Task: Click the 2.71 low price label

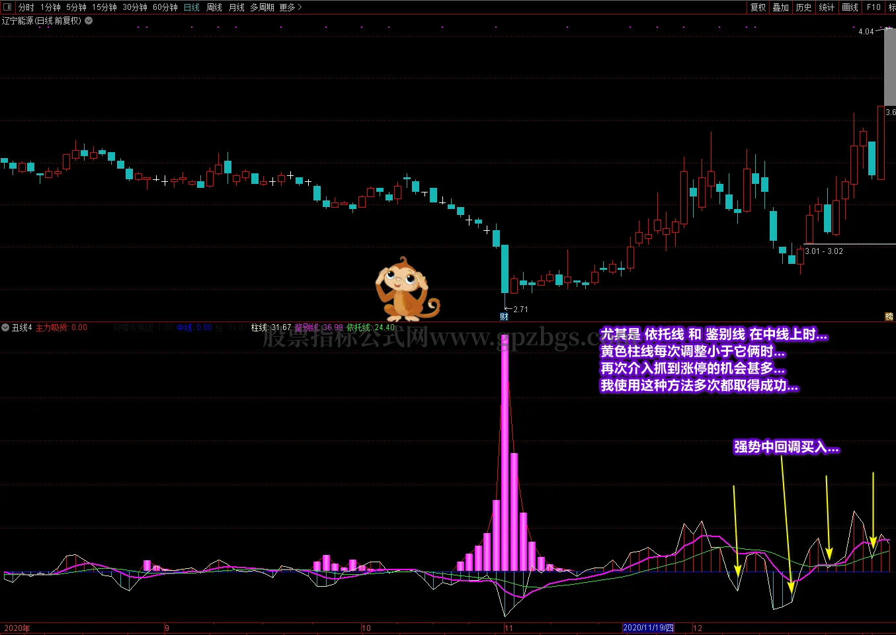Action: pos(521,309)
